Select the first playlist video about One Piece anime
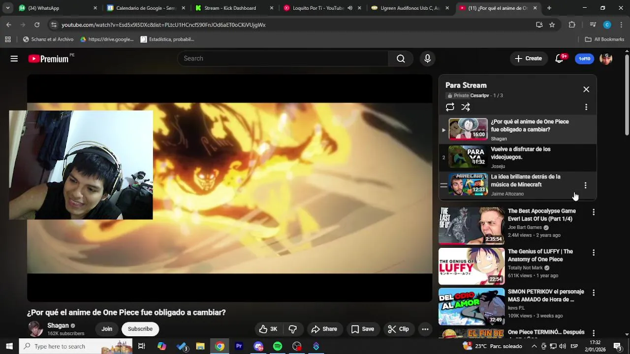Screen dimensions: 630x354 [x=517, y=130]
